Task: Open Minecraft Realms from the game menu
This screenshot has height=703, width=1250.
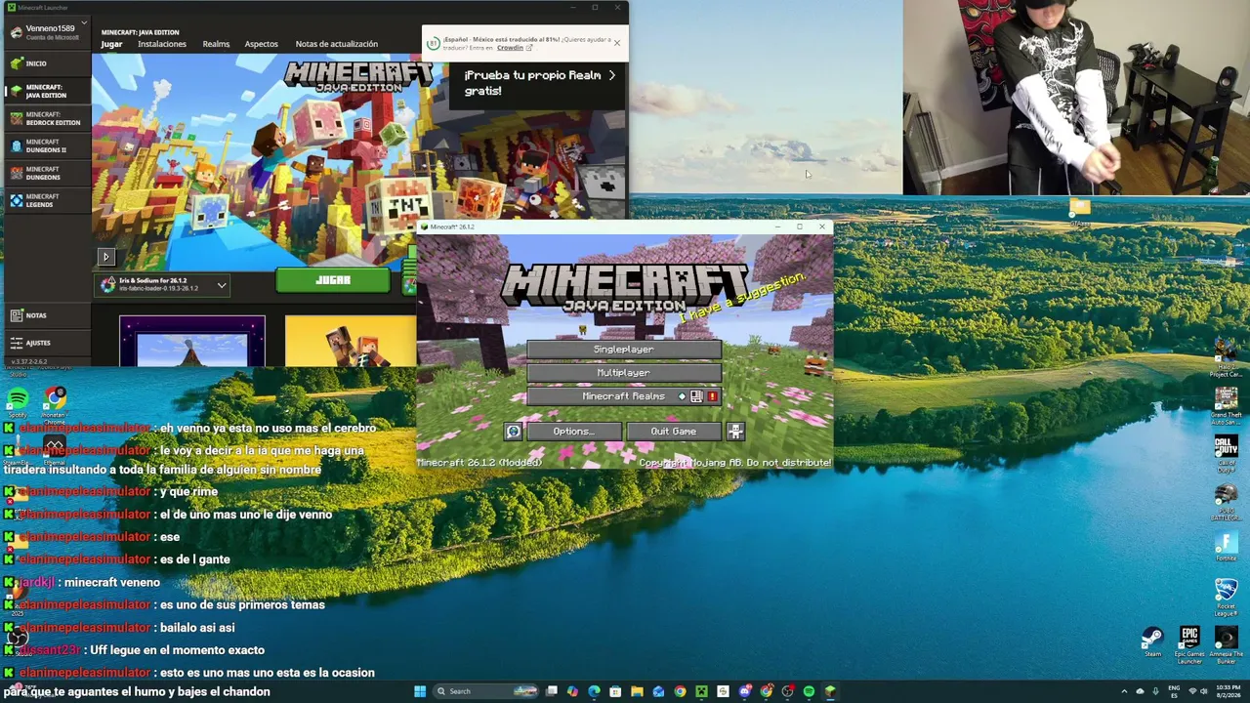Action: tap(624, 396)
